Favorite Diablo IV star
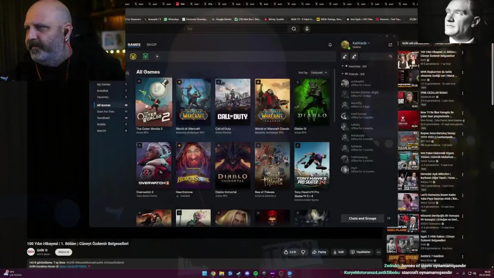 [298, 82]
